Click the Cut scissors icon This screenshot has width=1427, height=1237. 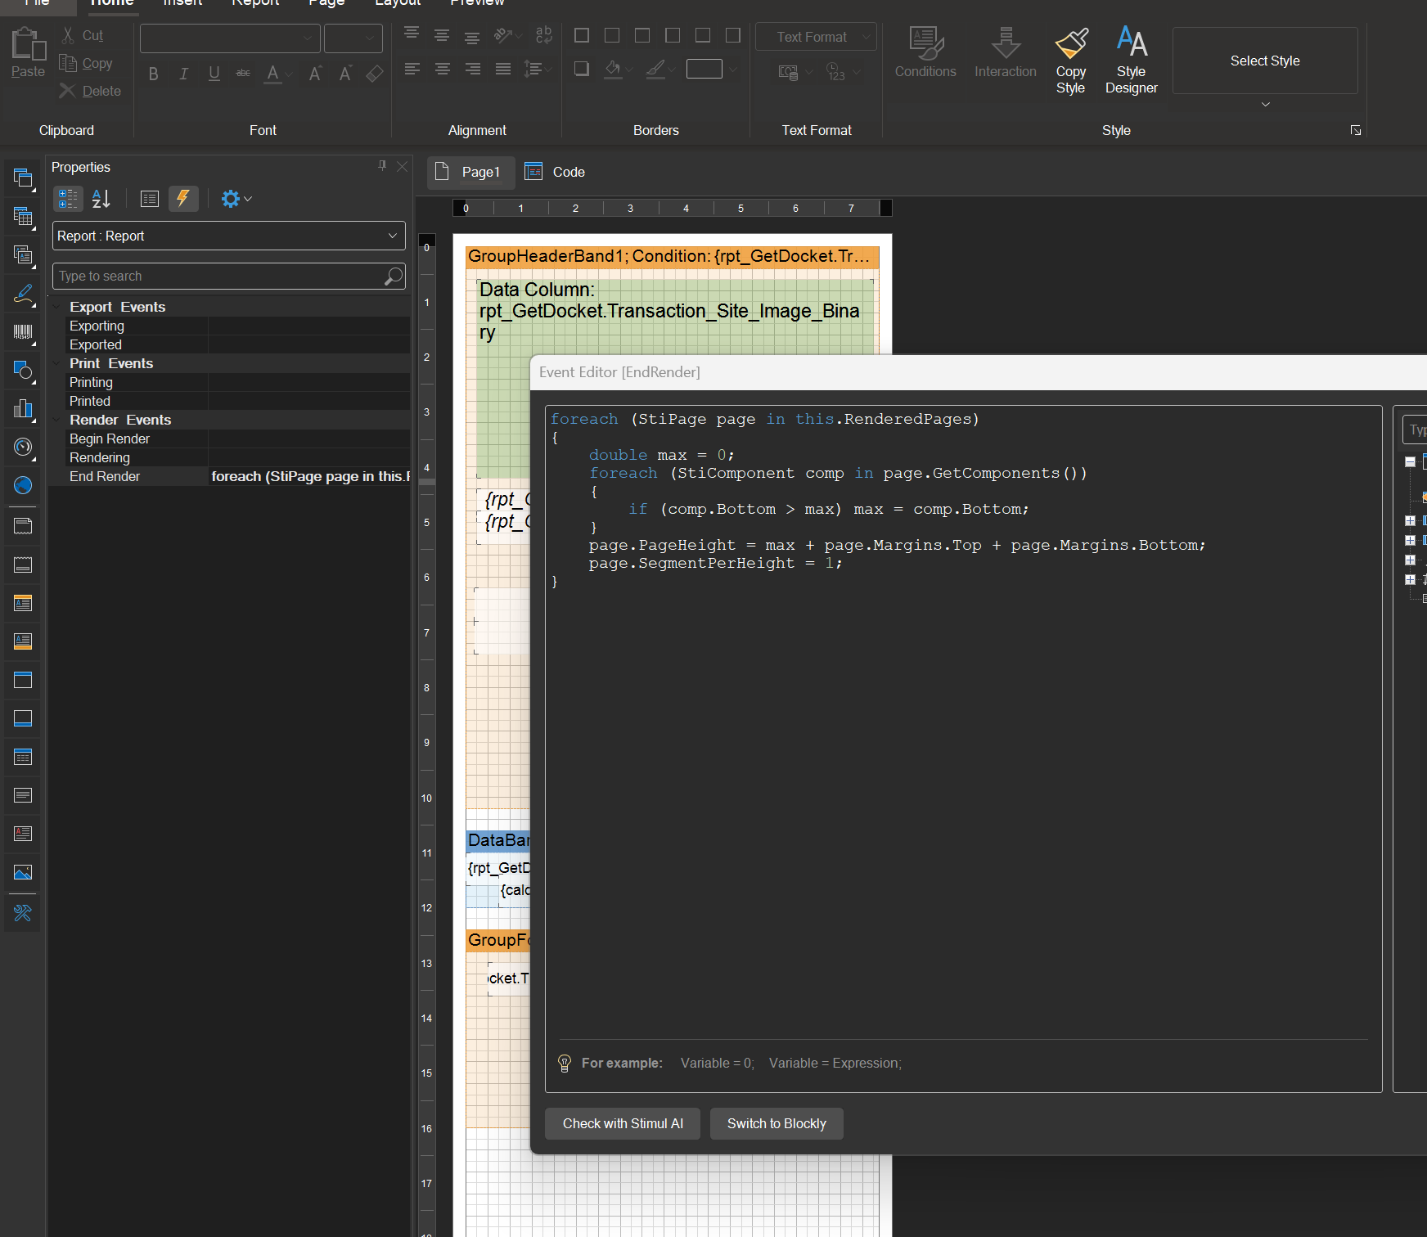(x=68, y=35)
